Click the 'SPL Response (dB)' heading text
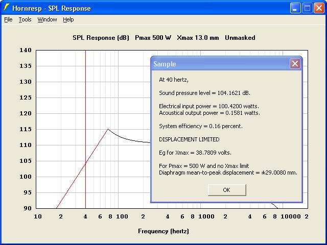 point(101,38)
